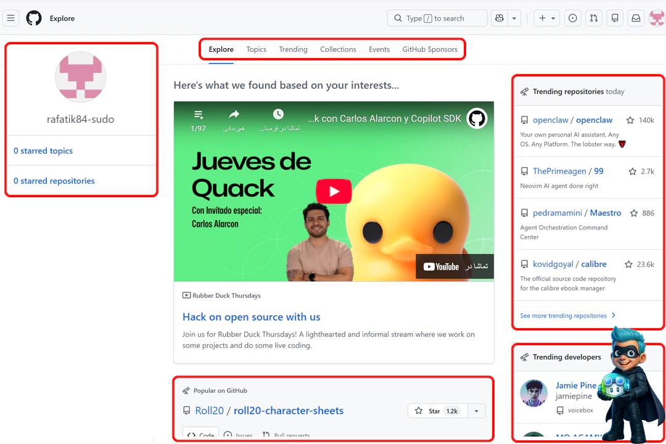Open the hamburger navigation menu
This screenshot has height=444, width=666.
click(10, 18)
